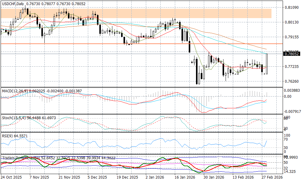This screenshot has width=302, height=181.
Task: Select the latest tall bullish candle
Action: tap(267, 64)
